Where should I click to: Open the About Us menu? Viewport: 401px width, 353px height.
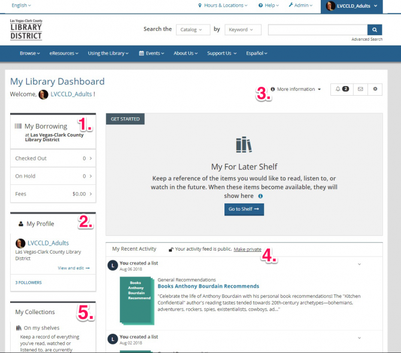pyautogui.click(x=186, y=53)
